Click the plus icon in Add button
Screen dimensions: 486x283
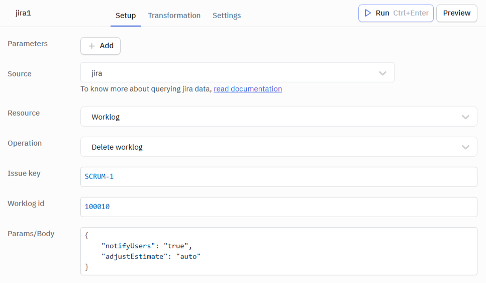pyautogui.click(x=91, y=46)
